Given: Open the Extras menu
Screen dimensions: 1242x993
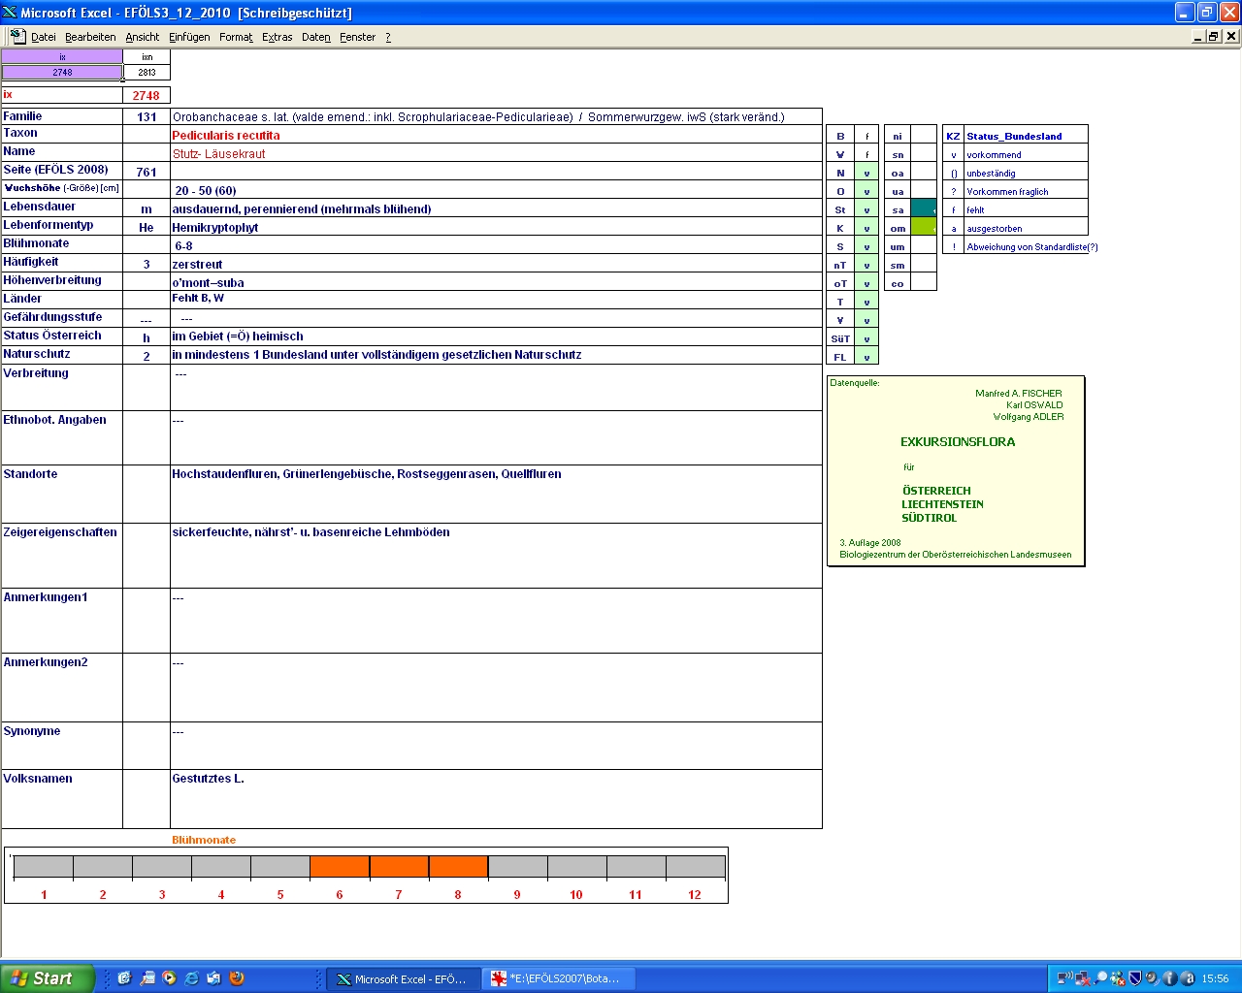Looking at the screenshot, I should (277, 37).
